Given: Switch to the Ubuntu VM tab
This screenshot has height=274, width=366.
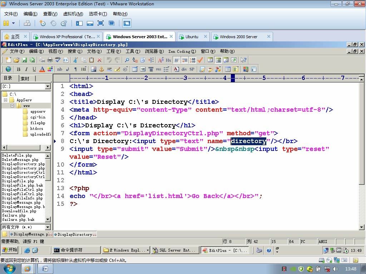Looking at the screenshot, I should (x=192, y=37).
